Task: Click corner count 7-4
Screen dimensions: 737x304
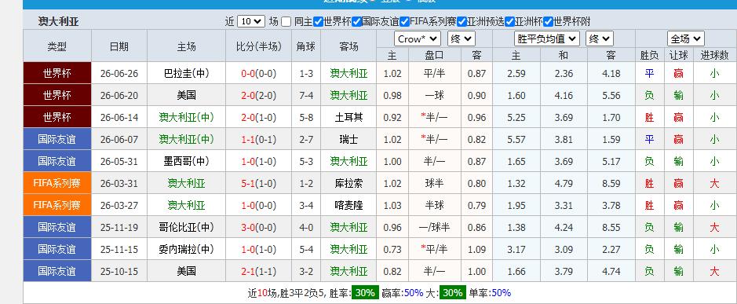Action: click(306, 96)
